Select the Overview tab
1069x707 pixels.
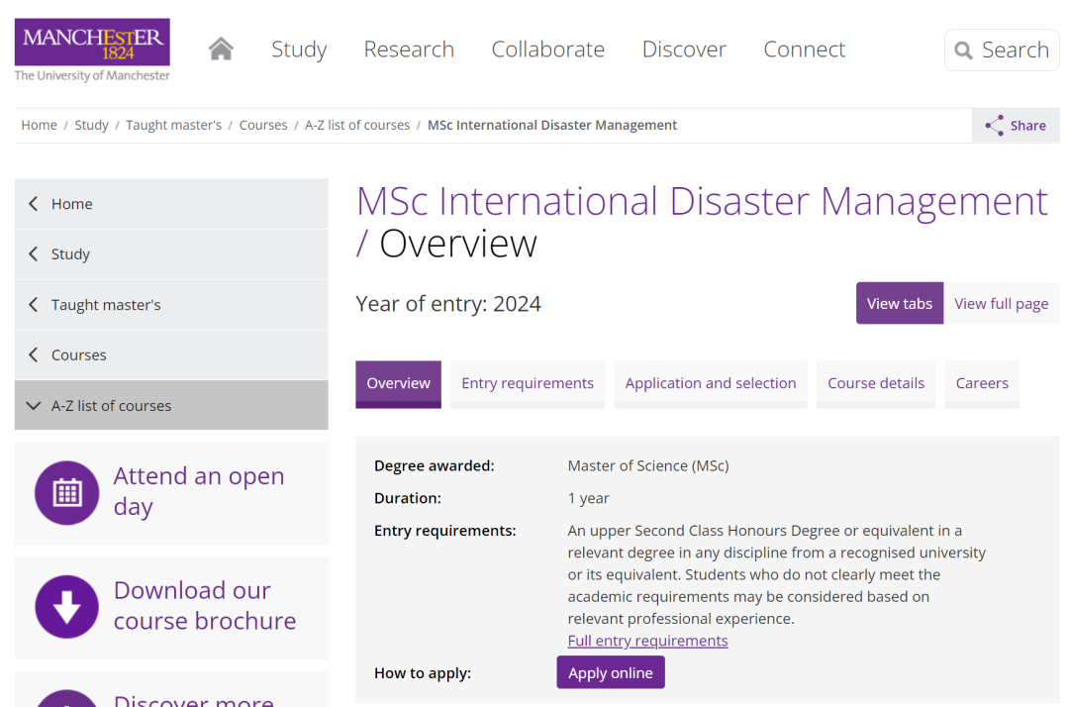(x=398, y=384)
